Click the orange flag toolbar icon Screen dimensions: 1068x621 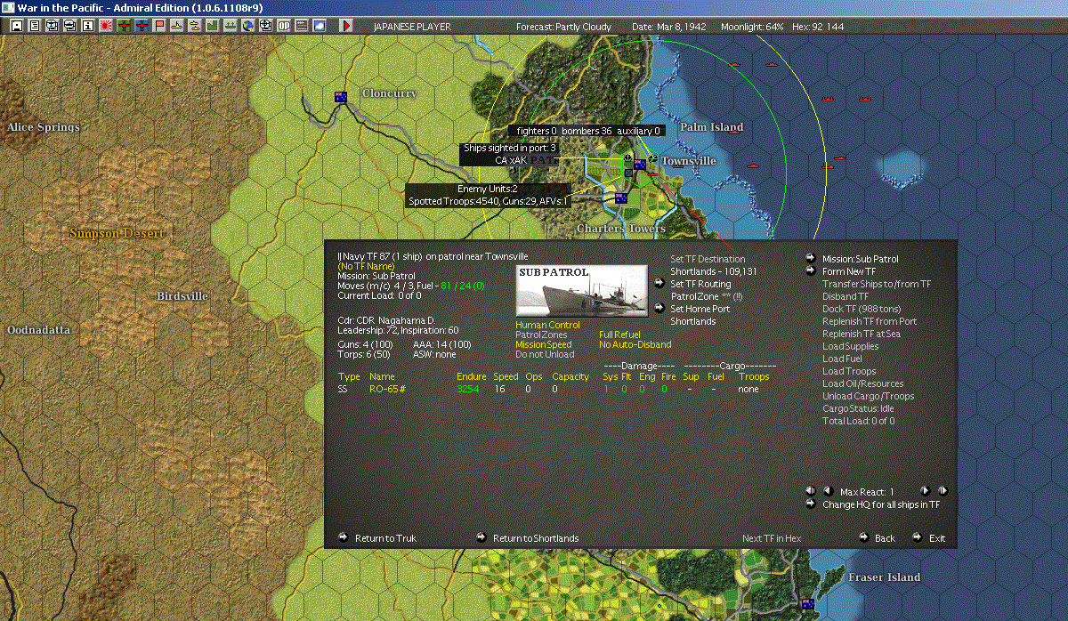pos(160,26)
